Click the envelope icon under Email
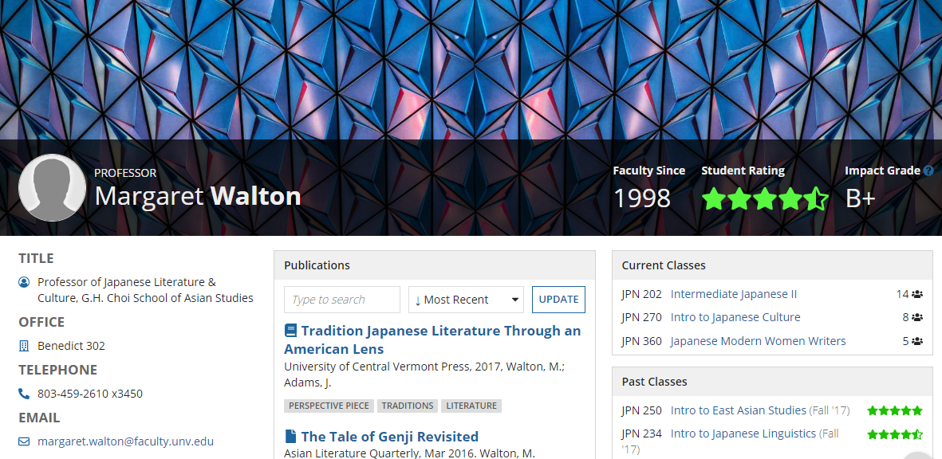 (24, 441)
